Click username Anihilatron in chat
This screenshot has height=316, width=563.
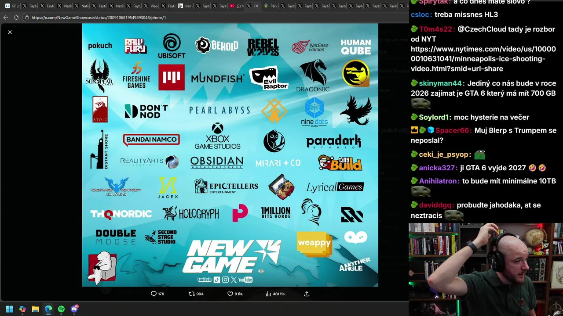pyautogui.click(x=439, y=181)
